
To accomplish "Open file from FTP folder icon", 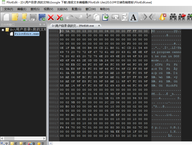I will coord(24,17).
